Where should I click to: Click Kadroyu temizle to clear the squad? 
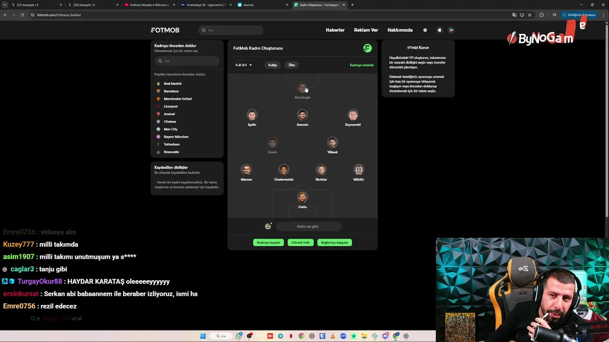coord(362,65)
